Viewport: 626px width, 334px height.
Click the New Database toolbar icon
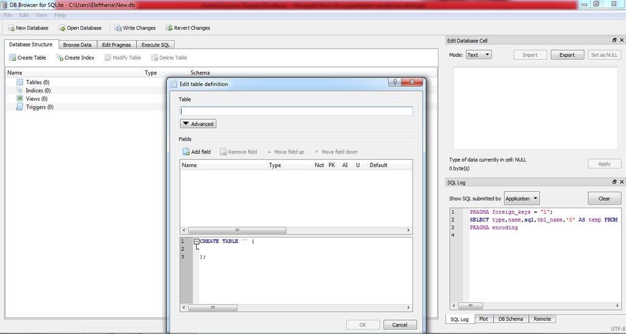(12, 28)
